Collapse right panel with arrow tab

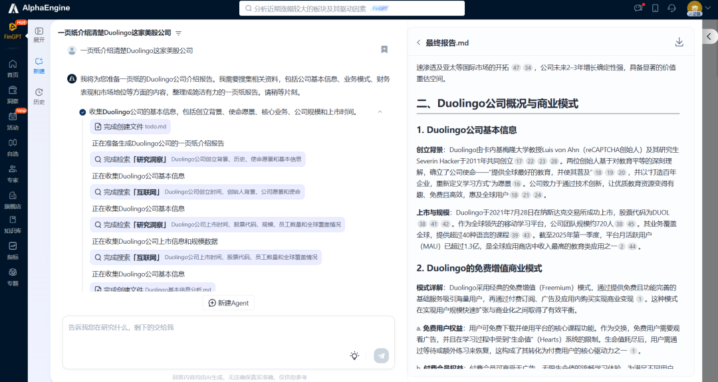click(709, 36)
